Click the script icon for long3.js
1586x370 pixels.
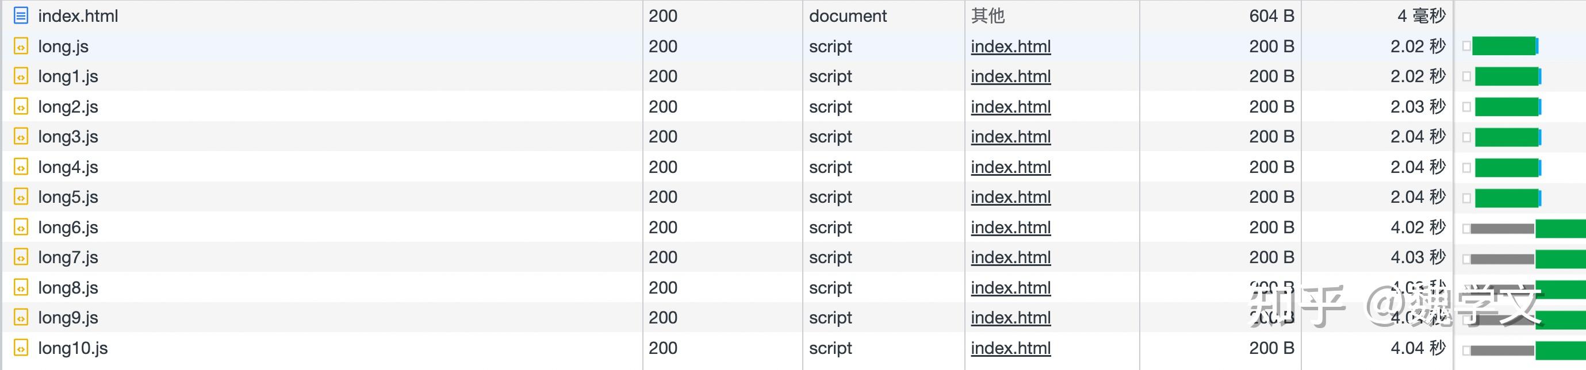[x=20, y=136]
